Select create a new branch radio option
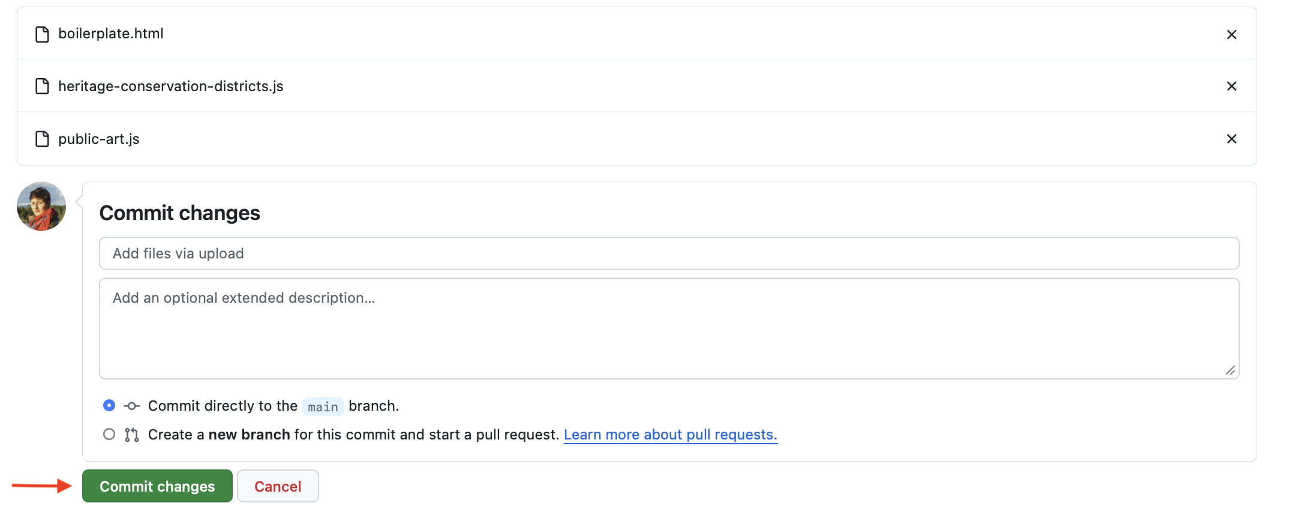 [109, 434]
